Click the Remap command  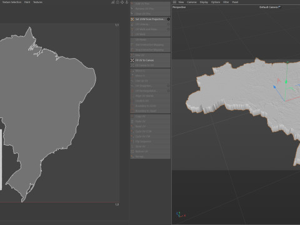coord(150,156)
